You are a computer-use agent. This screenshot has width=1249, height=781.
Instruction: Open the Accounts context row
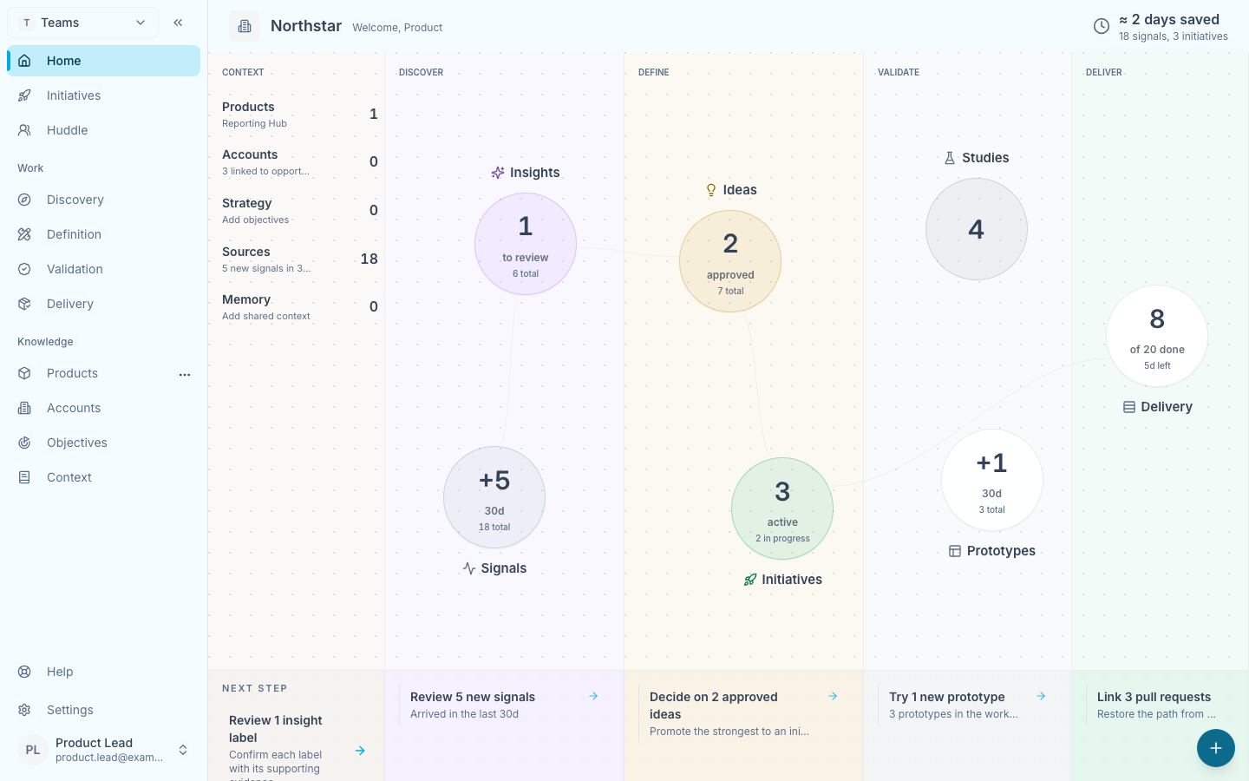point(299,162)
